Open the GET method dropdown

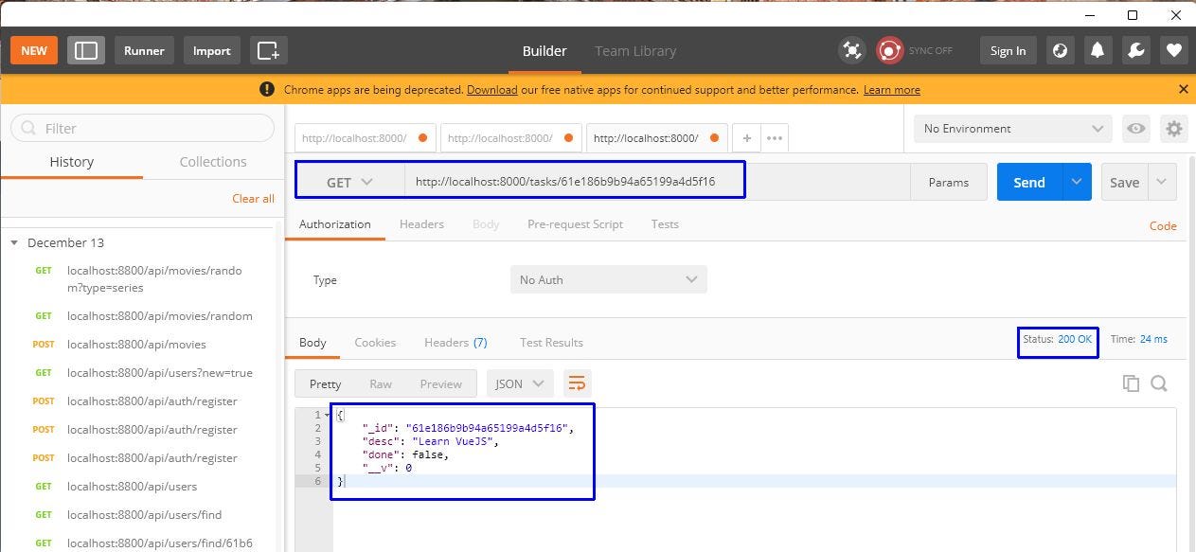click(350, 182)
